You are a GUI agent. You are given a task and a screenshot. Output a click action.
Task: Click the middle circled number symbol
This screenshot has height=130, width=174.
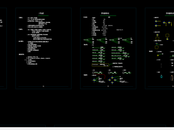pyautogui.click(x=109, y=73)
